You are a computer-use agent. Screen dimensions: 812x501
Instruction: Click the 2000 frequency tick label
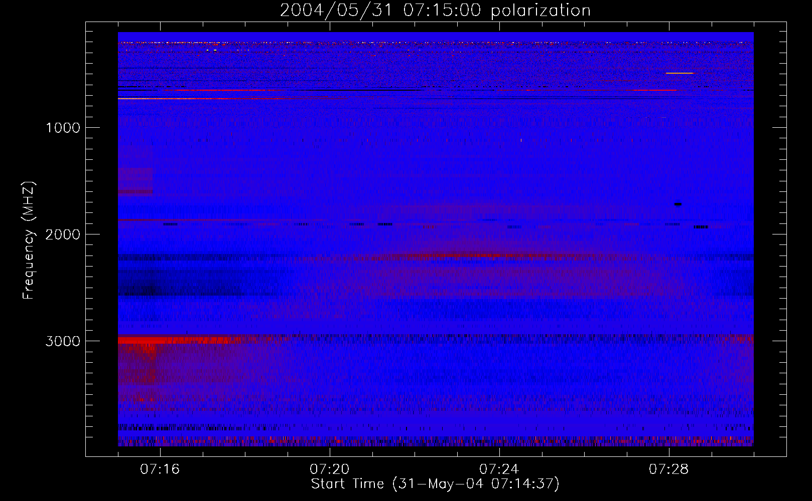click(63, 234)
